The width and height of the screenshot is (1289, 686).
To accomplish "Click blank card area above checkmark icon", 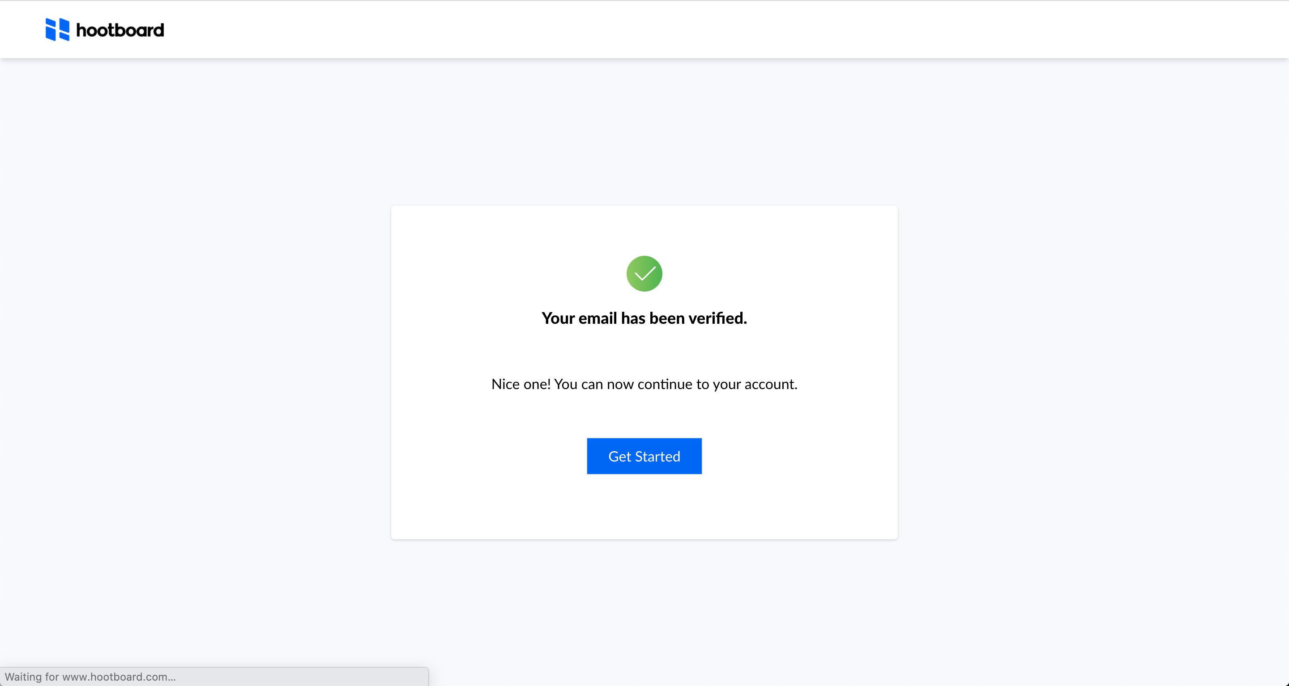I will tap(644, 230).
